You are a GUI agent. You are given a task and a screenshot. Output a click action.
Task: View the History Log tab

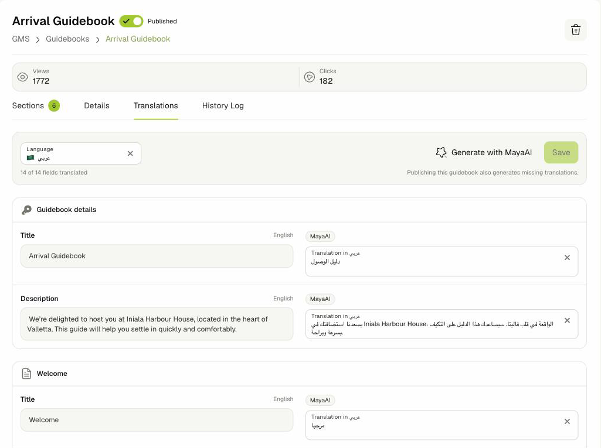coord(223,105)
